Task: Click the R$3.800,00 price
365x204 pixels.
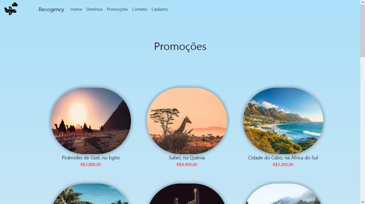Action: click(x=91, y=165)
